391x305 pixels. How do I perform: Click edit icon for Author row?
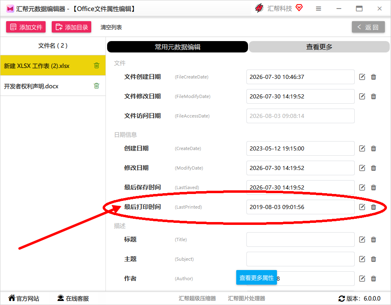point(362,279)
